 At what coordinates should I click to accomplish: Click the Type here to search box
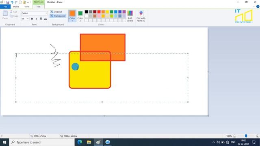[x=42, y=142]
